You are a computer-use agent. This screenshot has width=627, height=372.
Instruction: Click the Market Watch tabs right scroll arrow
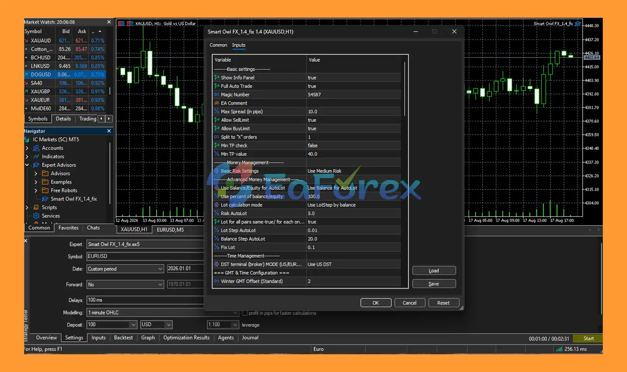[109, 118]
